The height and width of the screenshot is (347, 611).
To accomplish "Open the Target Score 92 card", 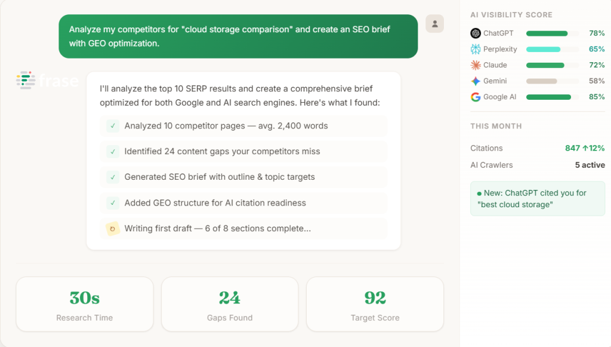I will 375,304.
